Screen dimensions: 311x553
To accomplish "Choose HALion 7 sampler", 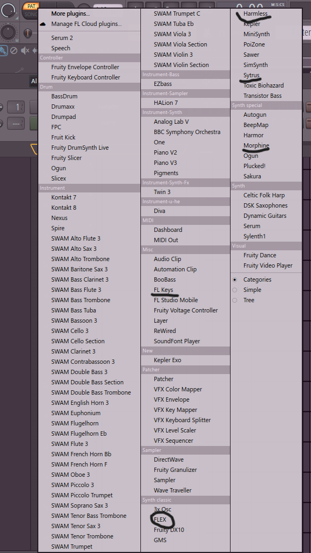I will tap(166, 103).
